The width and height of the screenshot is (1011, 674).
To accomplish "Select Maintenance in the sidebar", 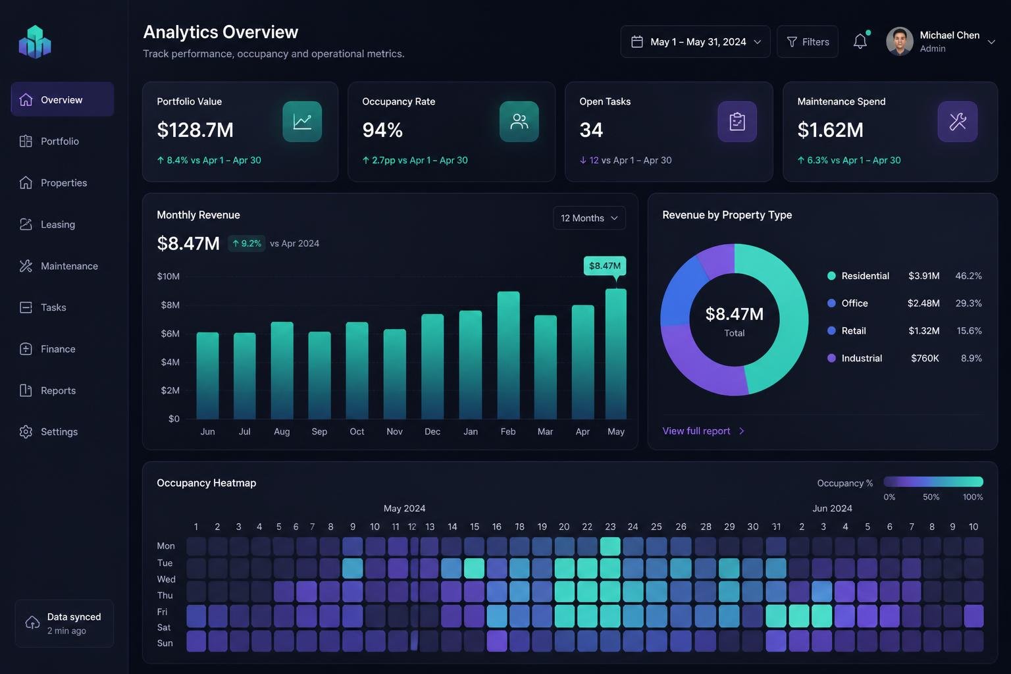I will (x=63, y=266).
